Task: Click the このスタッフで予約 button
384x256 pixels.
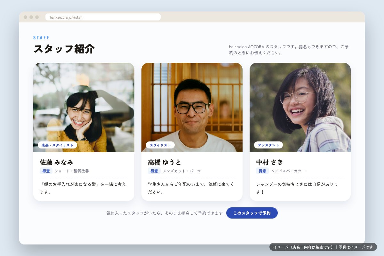Action: pos(252,213)
